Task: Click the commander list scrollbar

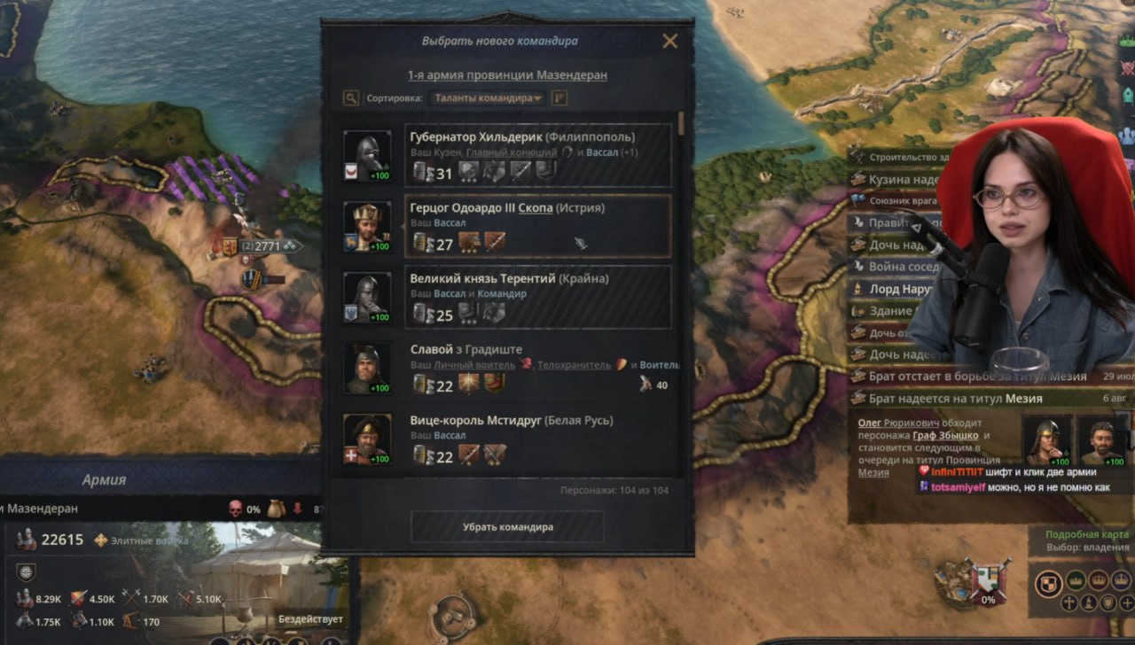Action: [681, 124]
